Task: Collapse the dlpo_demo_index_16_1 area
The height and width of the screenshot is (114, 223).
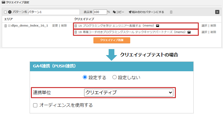Action: [9, 26]
